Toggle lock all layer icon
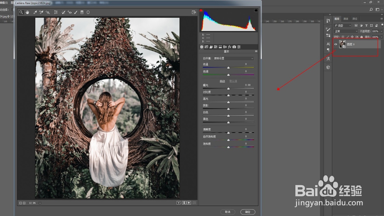The width and height of the screenshot is (384, 216). [x=361, y=37]
